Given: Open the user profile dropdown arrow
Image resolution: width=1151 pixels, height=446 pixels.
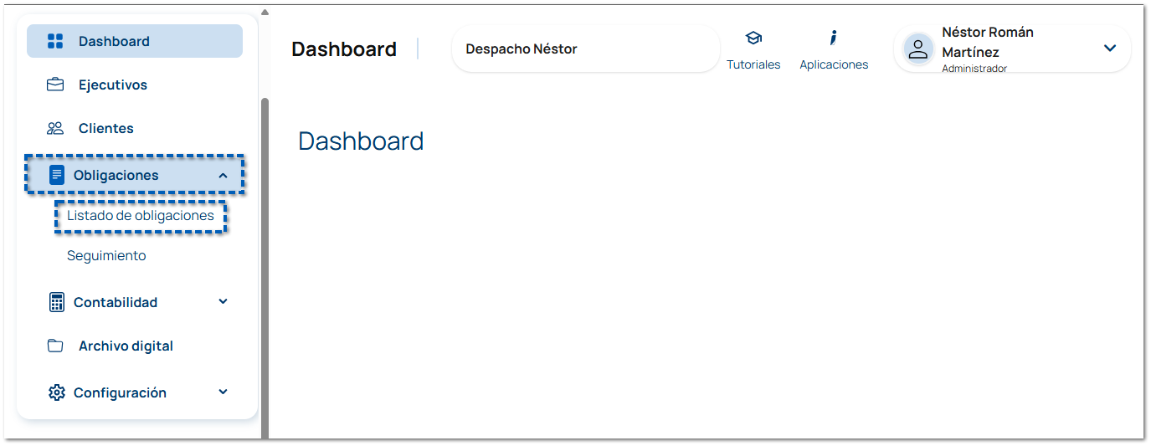Looking at the screenshot, I should click(1110, 49).
